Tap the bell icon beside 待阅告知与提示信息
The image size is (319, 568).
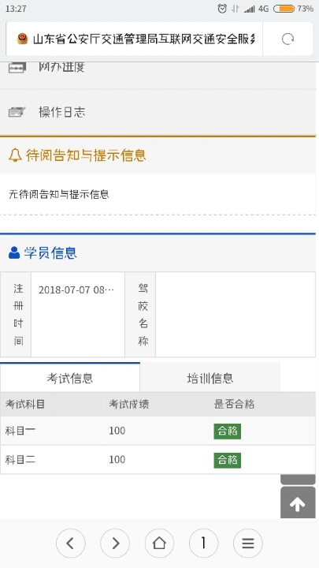(15, 155)
